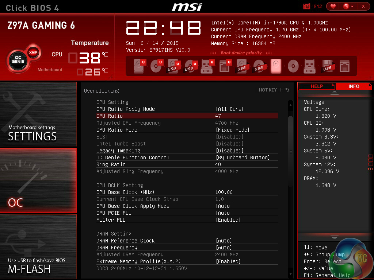
Task: Click the overclocking list scrollbar thumb
Action: [x=290, y=151]
